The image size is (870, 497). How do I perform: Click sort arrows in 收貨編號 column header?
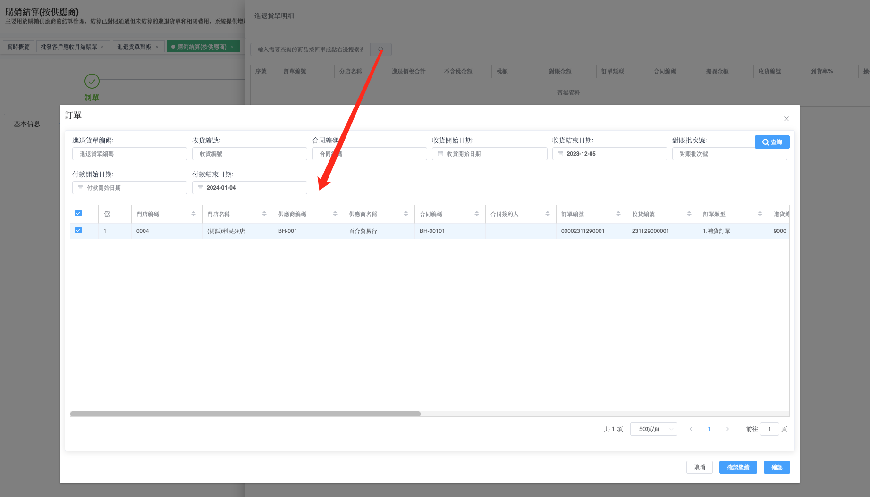689,214
